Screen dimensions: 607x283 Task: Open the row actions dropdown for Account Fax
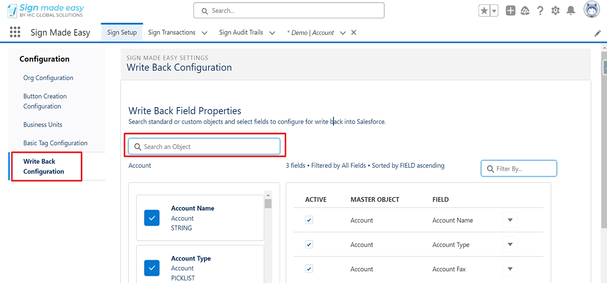tap(510, 269)
